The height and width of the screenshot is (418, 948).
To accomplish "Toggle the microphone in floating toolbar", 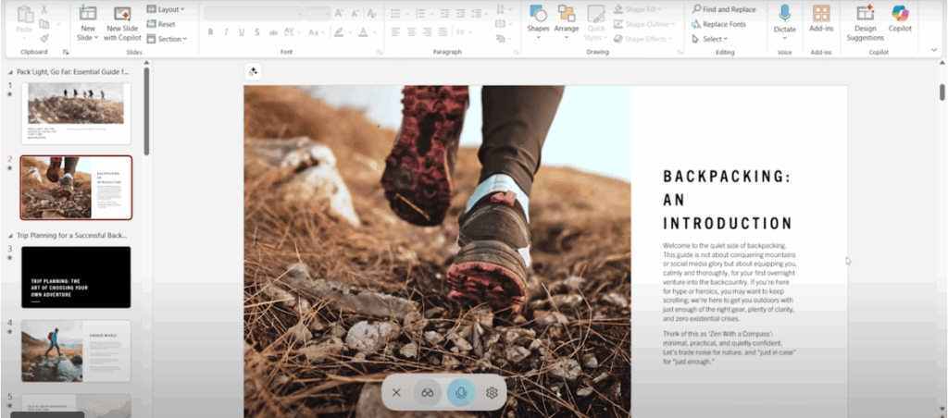I will (x=460, y=392).
